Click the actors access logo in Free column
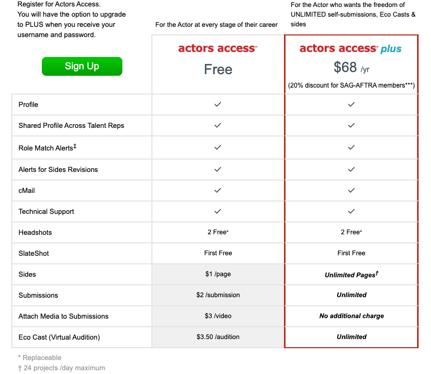 [217, 48]
